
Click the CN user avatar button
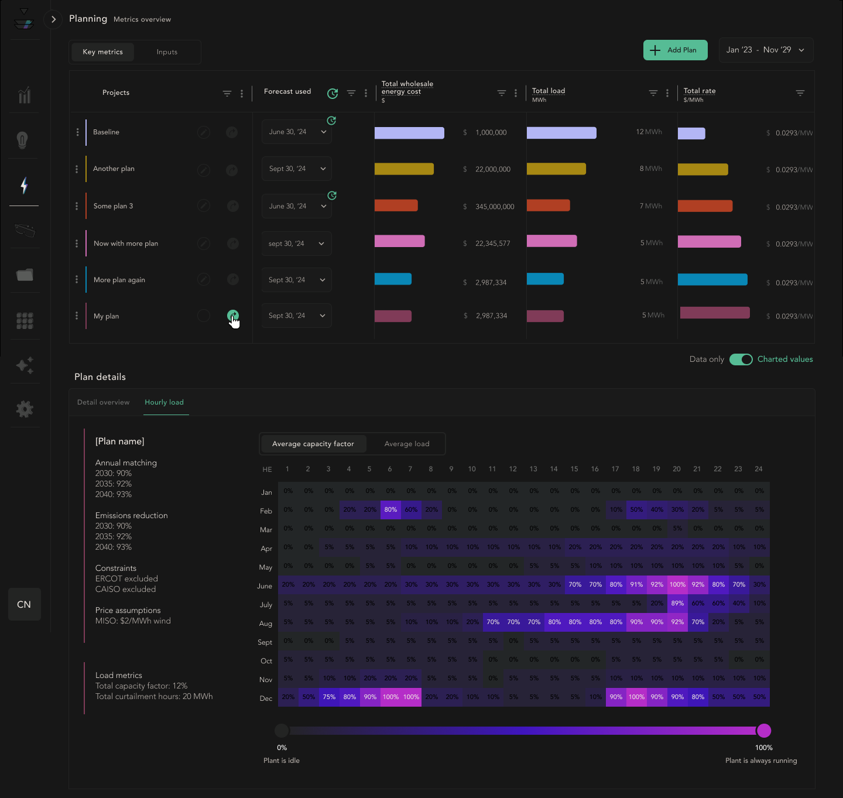tap(25, 604)
